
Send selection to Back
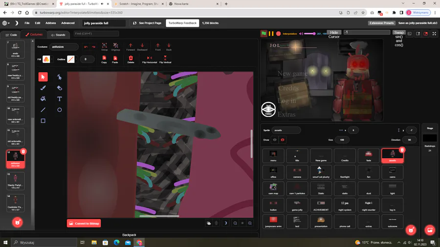[169, 47]
